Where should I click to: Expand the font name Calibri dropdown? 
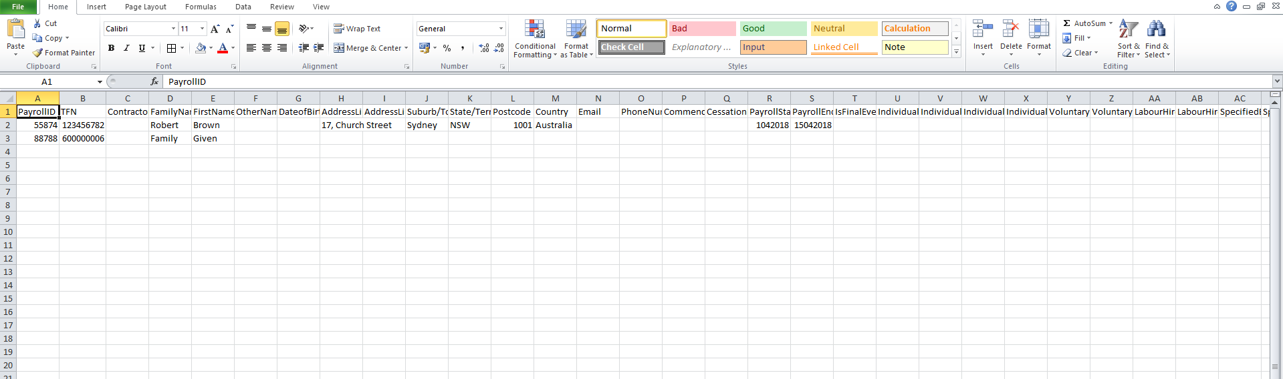(x=173, y=29)
